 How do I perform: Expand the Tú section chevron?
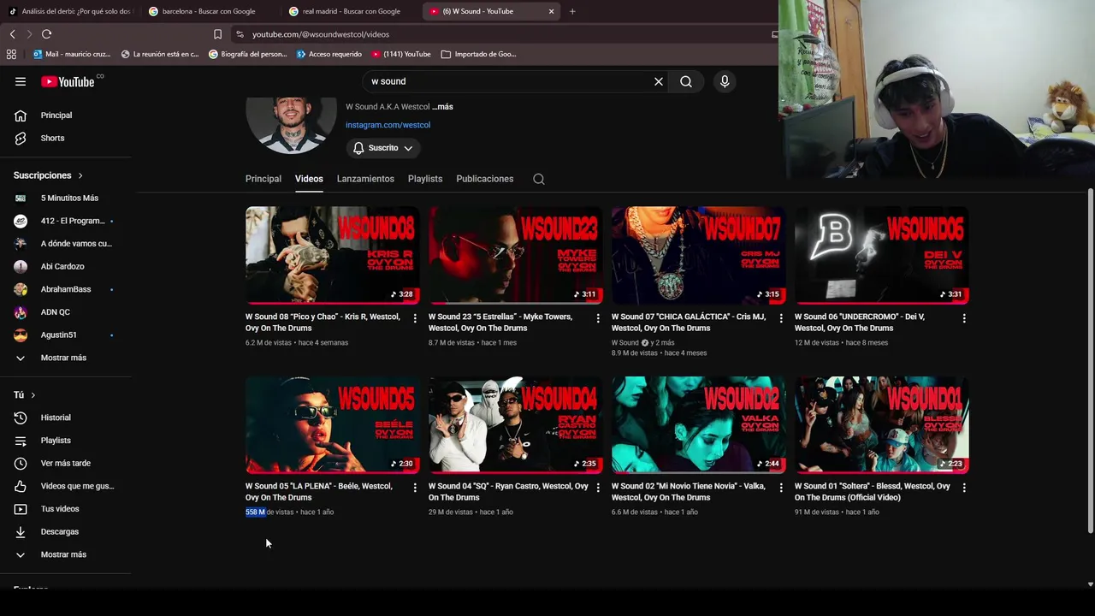click(x=33, y=394)
